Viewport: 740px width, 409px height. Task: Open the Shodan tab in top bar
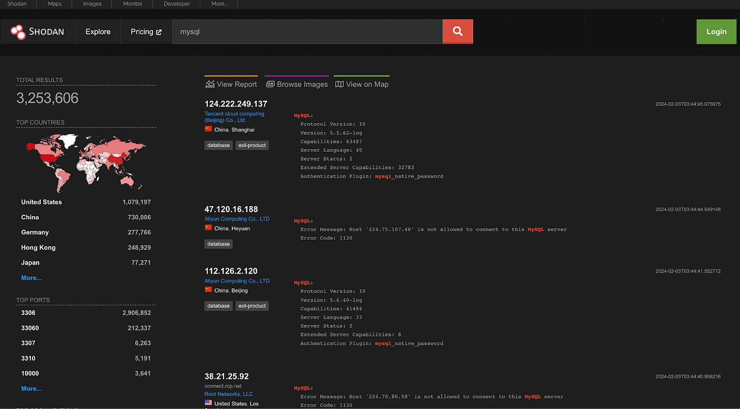(x=17, y=4)
